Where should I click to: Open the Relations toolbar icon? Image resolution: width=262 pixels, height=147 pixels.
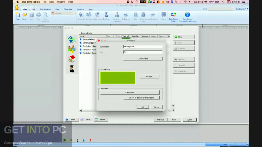[x=126, y=16]
